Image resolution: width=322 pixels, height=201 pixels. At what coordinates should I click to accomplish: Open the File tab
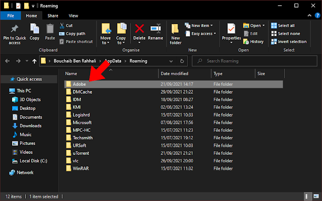coord(11,16)
